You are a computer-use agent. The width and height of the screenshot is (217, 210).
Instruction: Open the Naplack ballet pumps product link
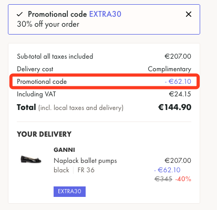85,161
